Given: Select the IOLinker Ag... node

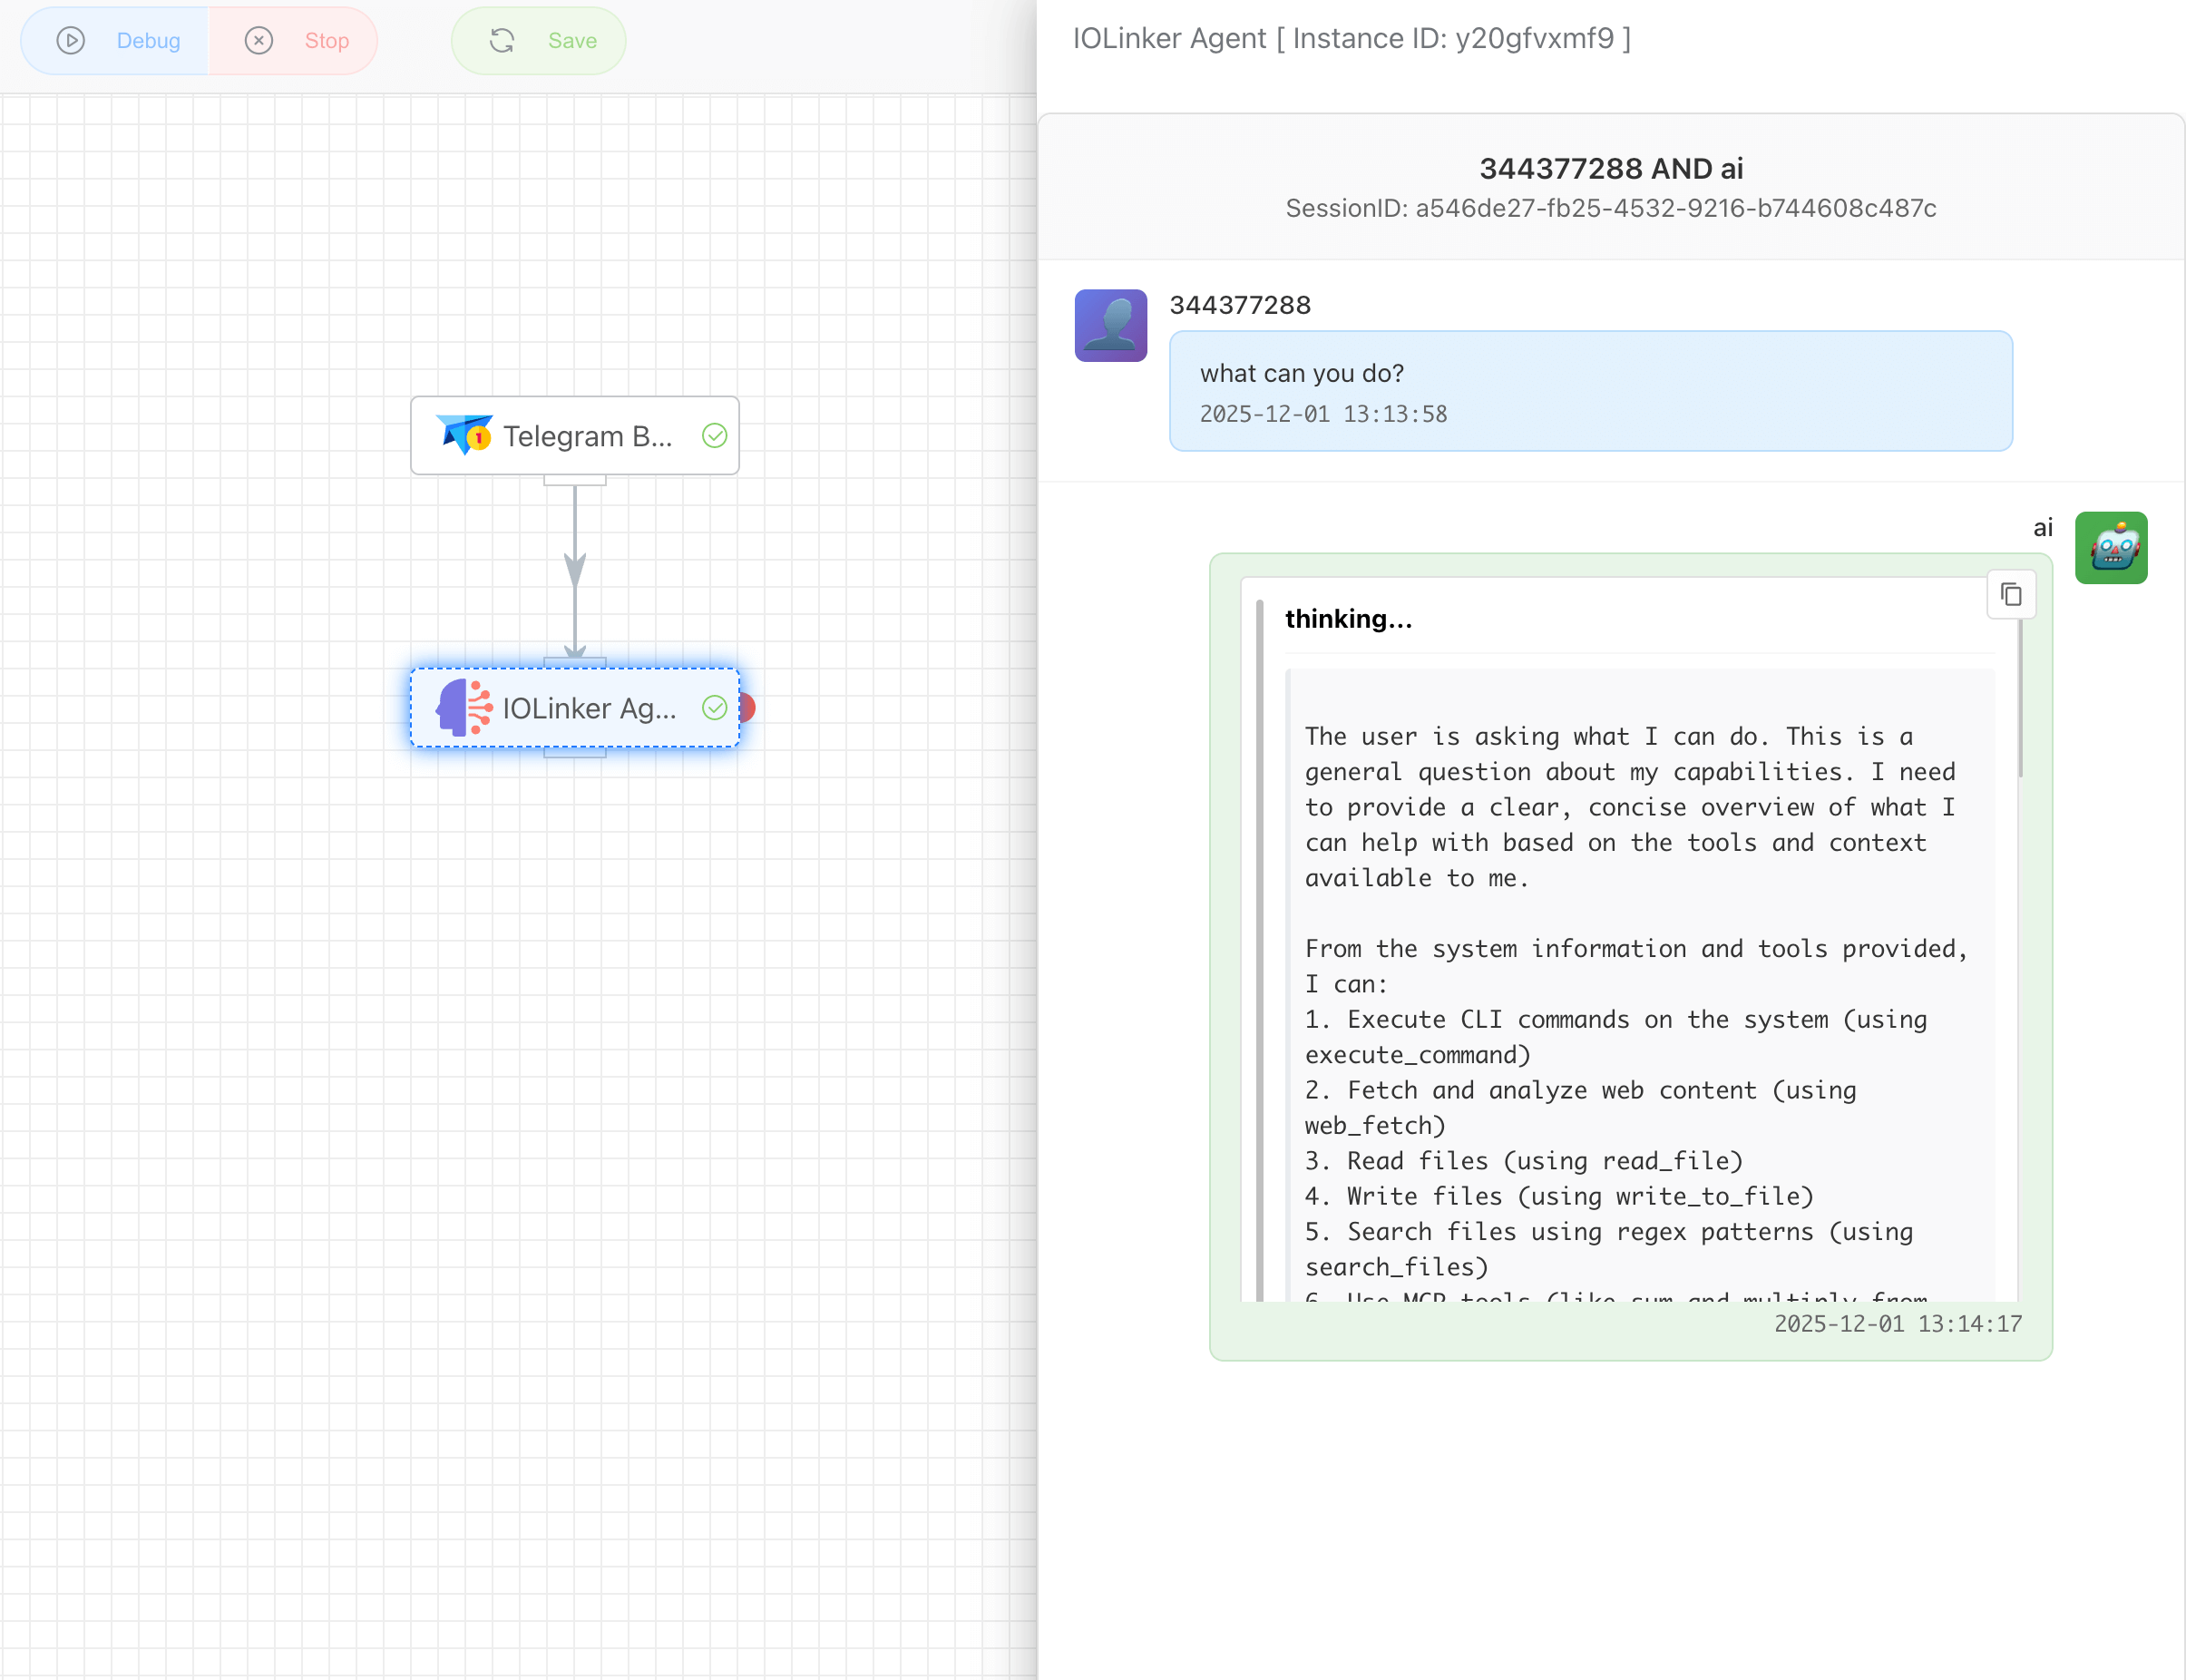Looking at the screenshot, I should click(588, 708).
